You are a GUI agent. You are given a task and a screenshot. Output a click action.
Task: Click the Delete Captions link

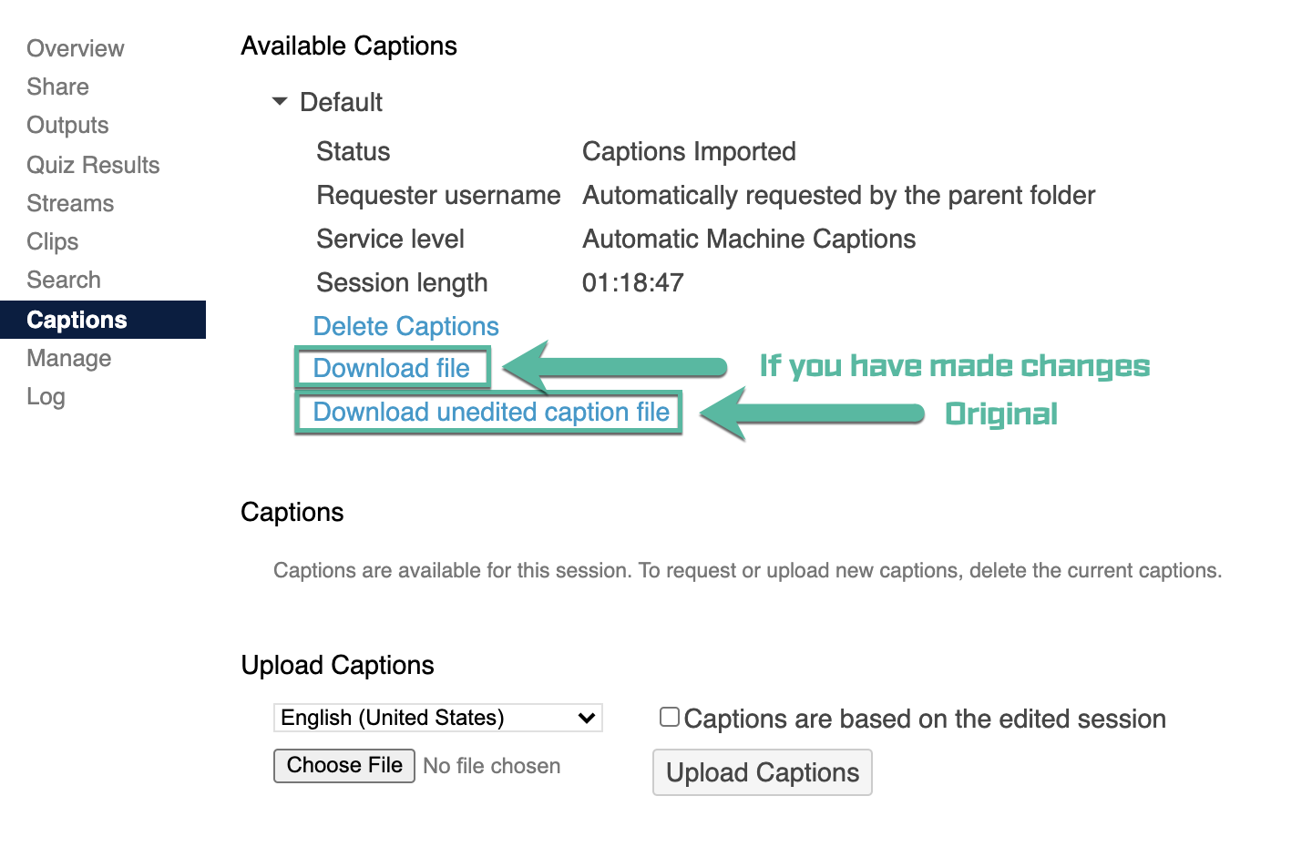(x=405, y=326)
